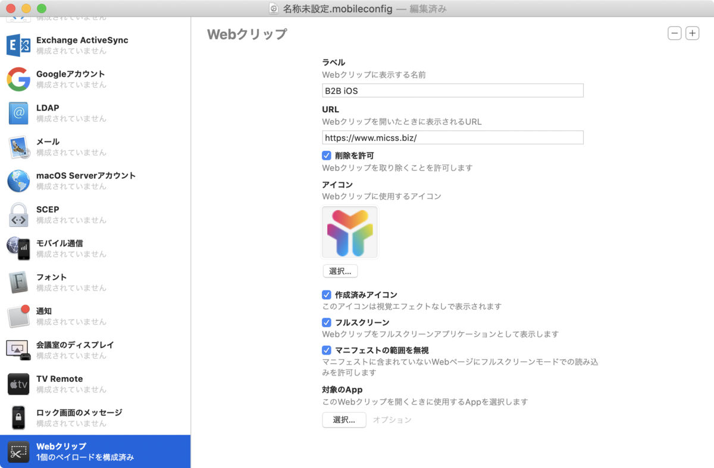The image size is (714, 468).
Task: Click 1個のペイロードを構成済み status text
Action: [x=85, y=457]
